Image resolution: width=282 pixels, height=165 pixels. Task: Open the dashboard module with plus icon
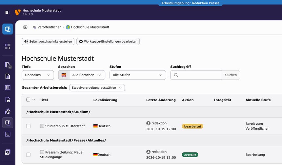click(8, 46)
